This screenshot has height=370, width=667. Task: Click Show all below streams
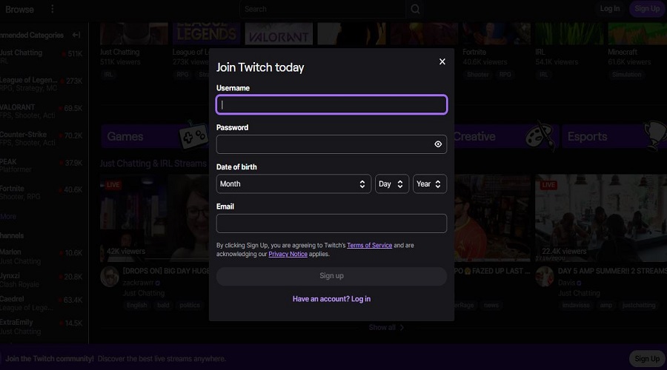[x=386, y=328]
